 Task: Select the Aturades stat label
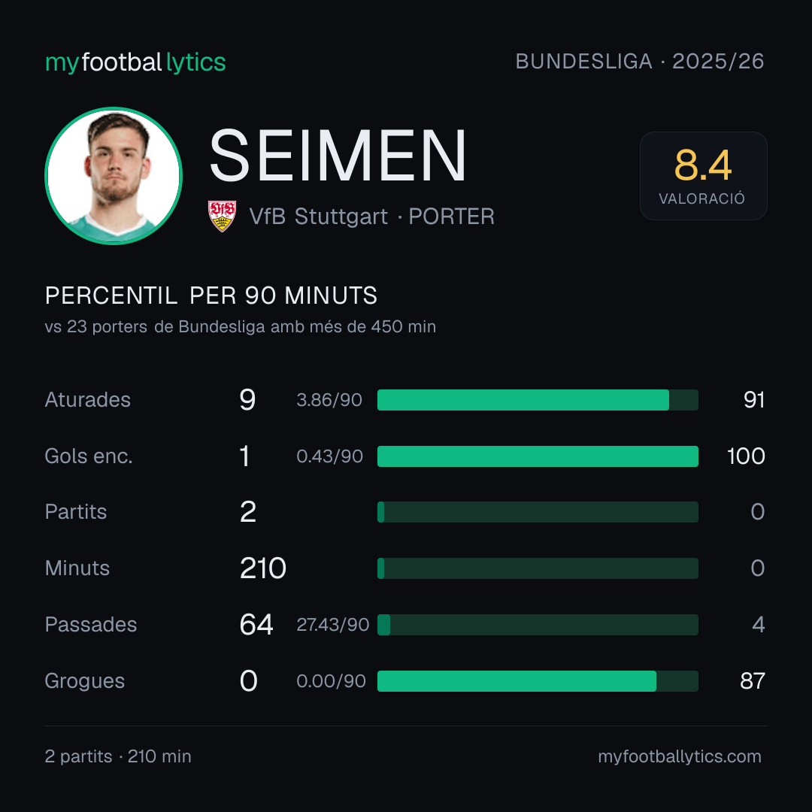click(x=87, y=400)
